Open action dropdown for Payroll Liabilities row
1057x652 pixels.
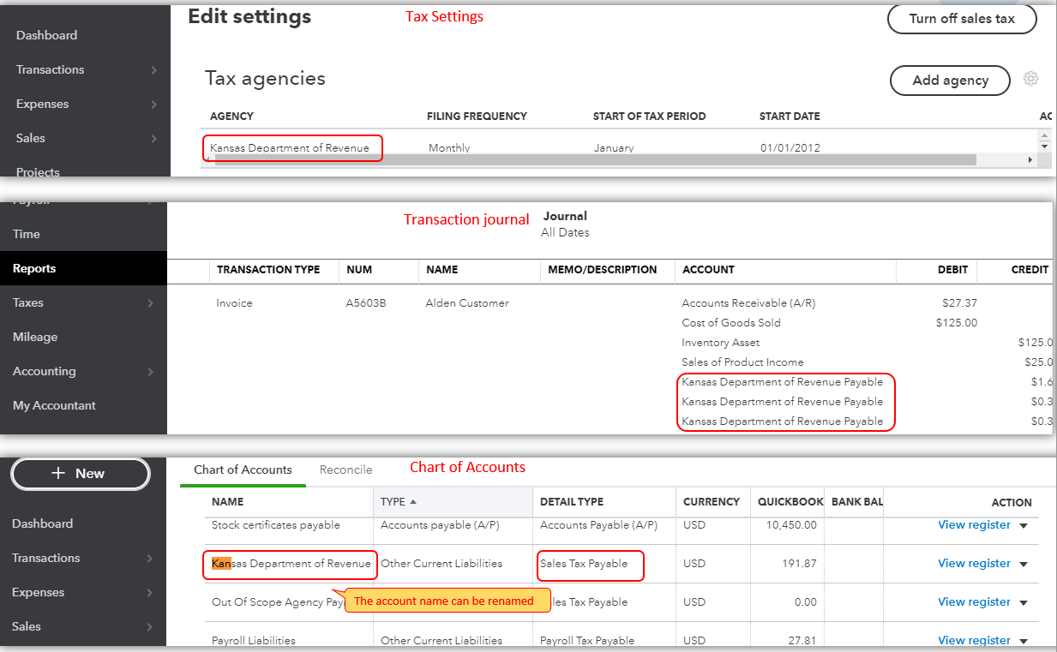pyautogui.click(x=1023, y=641)
